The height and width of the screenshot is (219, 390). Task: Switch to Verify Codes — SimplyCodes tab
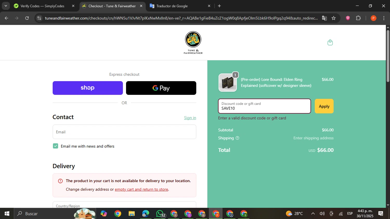point(42,6)
